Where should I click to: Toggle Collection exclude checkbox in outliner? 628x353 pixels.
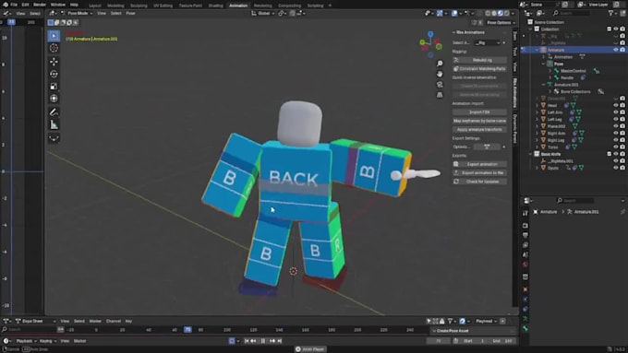tap(610, 29)
